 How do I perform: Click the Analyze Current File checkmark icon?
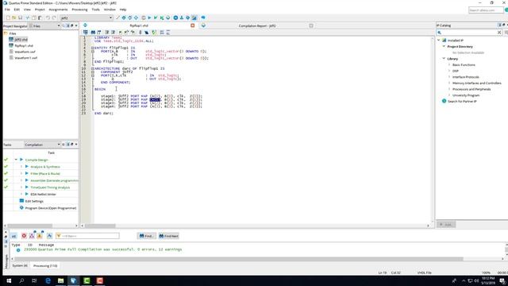pyautogui.click(x=154, y=33)
